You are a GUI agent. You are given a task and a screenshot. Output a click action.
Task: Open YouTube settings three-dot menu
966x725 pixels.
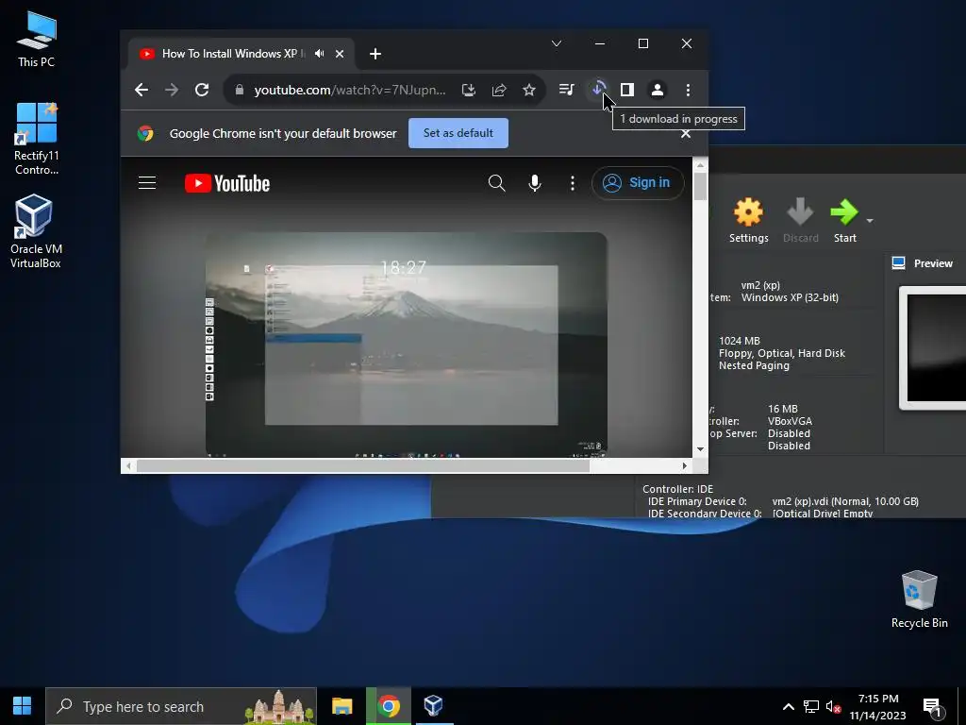point(573,183)
